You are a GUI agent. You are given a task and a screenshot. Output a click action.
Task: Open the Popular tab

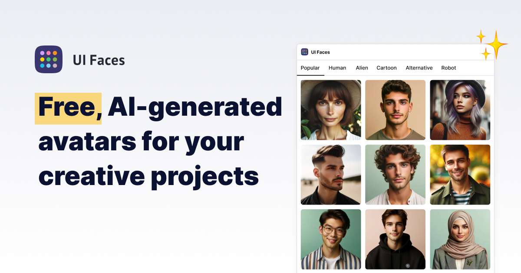tap(310, 68)
